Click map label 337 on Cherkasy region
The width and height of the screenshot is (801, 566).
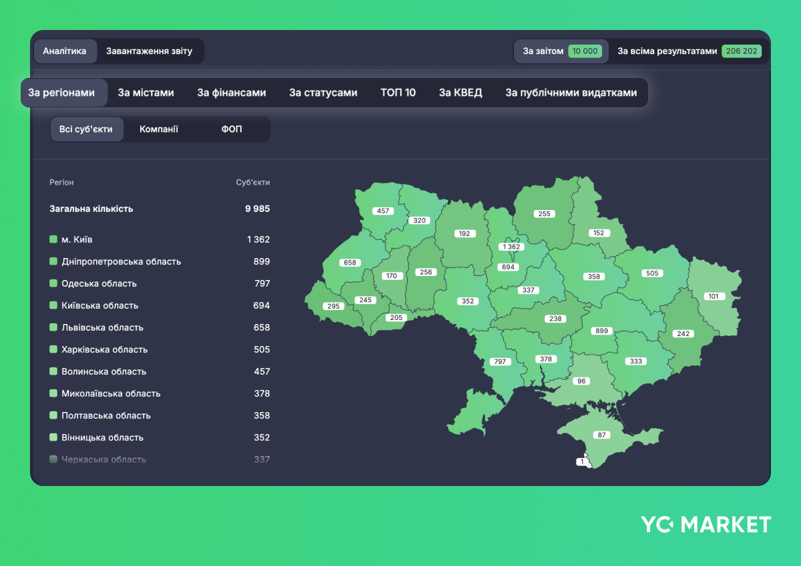[529, 290]
